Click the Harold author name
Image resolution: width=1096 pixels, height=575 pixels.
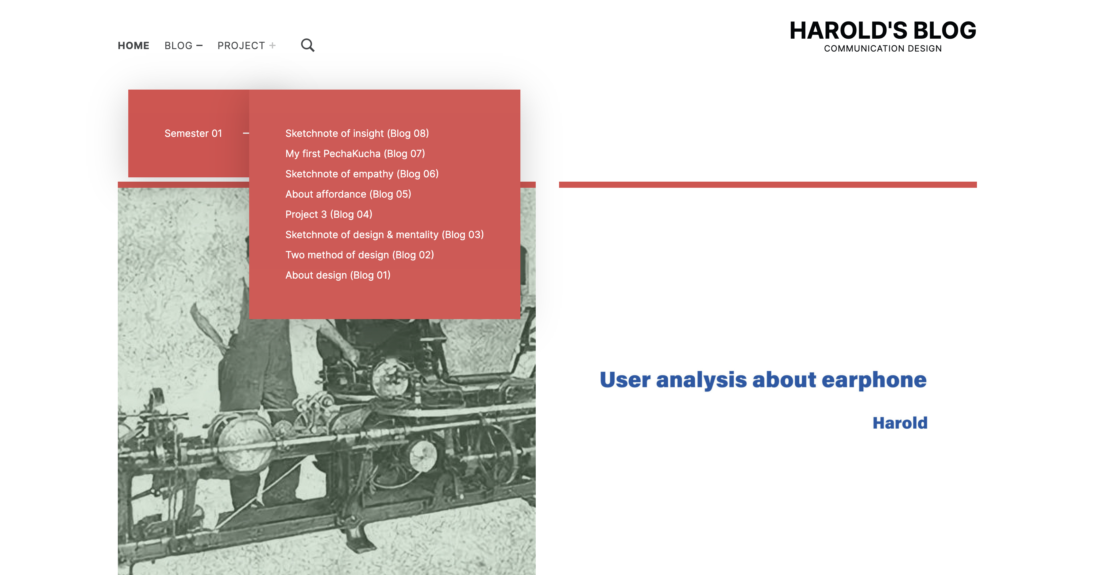tap(900, 423)
